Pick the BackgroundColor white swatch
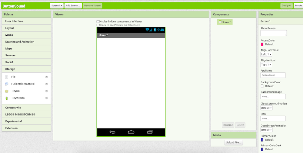This screenshot has width=303, height=153. [x=262, y=86]
